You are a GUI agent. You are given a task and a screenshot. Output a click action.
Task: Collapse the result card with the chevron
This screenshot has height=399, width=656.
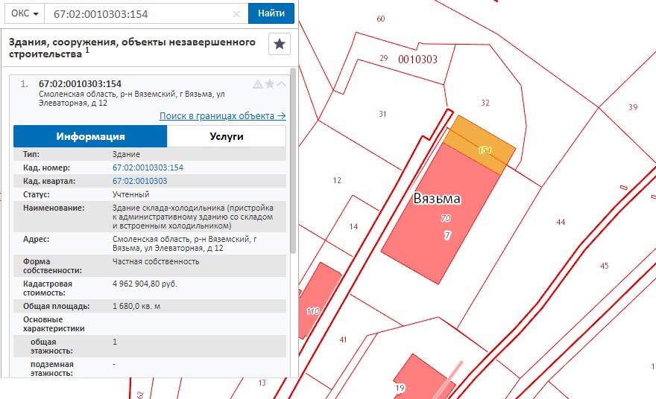pyautogui.click(x=281, y=84)
